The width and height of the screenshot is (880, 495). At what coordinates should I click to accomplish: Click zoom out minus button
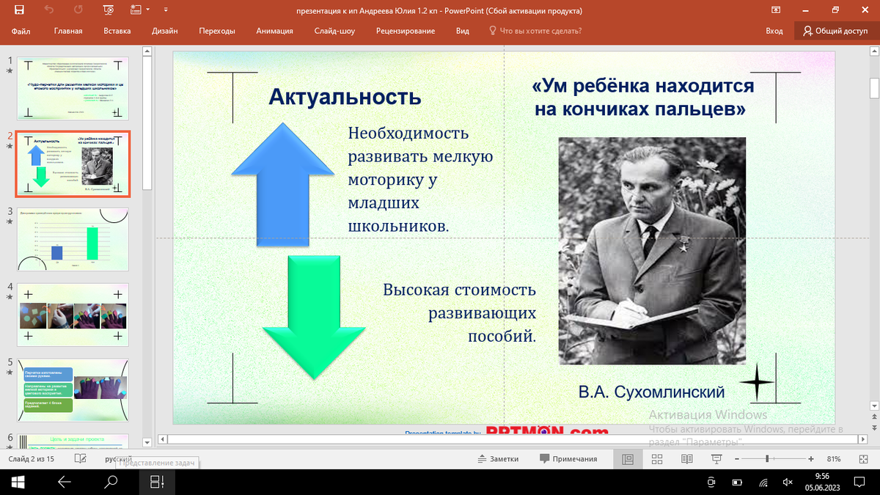[736, 459]
